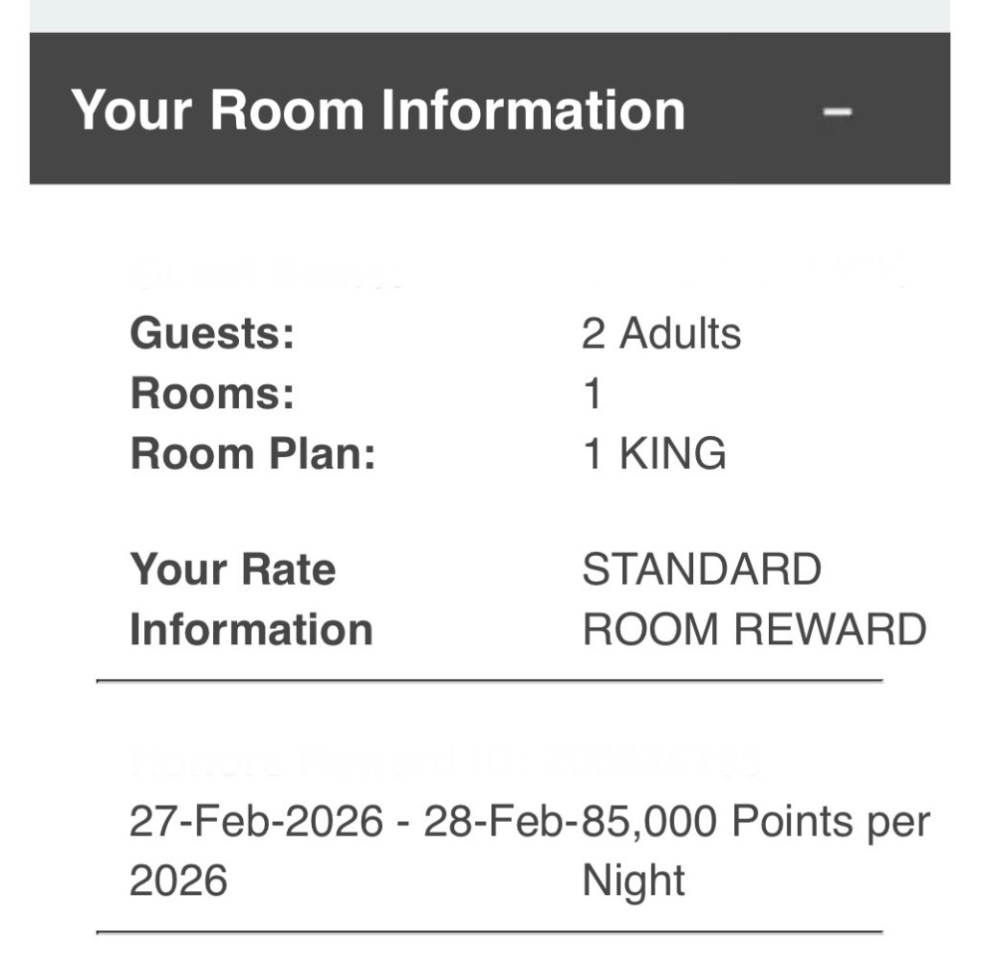This screenshot has width=983, height=966.
Task: Select the Rooms label
Action: [x=212, y=394]
